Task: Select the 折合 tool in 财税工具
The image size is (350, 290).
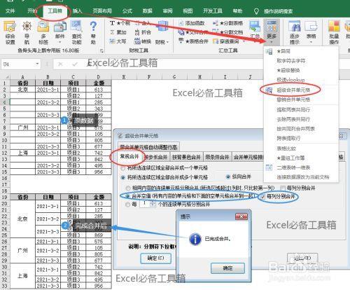Action: 143,32
